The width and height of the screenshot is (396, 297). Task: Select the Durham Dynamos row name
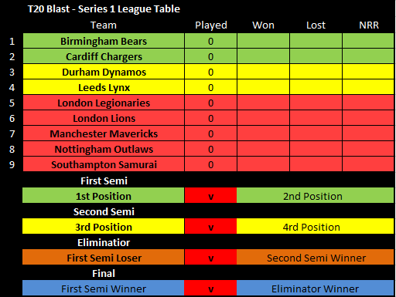104,72
